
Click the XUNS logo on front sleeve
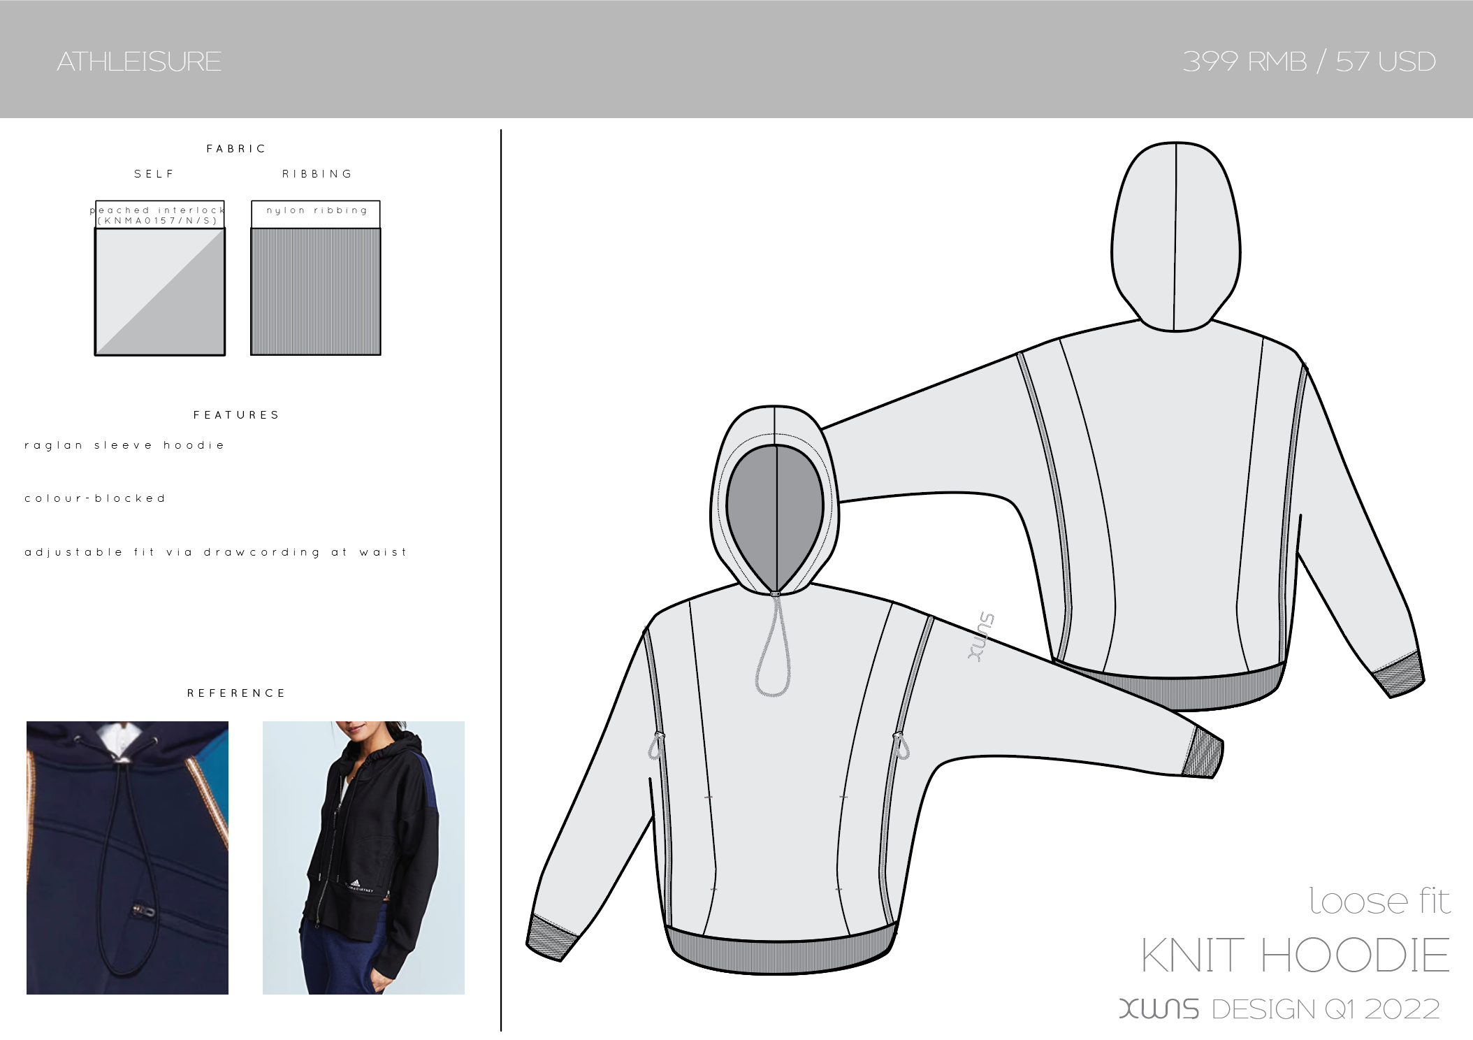point(981,637)
